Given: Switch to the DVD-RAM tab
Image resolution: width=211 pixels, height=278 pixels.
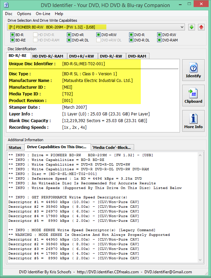Looking at the screenshot, I should pyautogui.click(x=137, y=56).
